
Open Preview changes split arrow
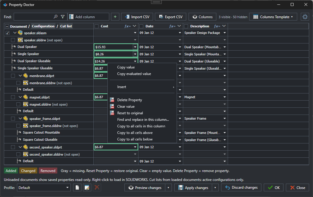(x=168, y=187)
